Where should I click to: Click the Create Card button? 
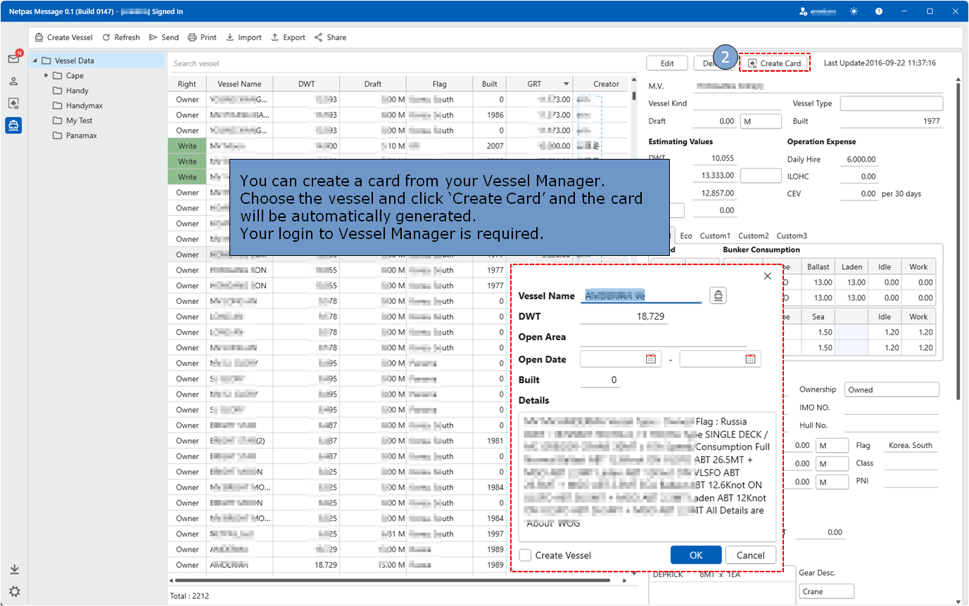click(774, 63)
